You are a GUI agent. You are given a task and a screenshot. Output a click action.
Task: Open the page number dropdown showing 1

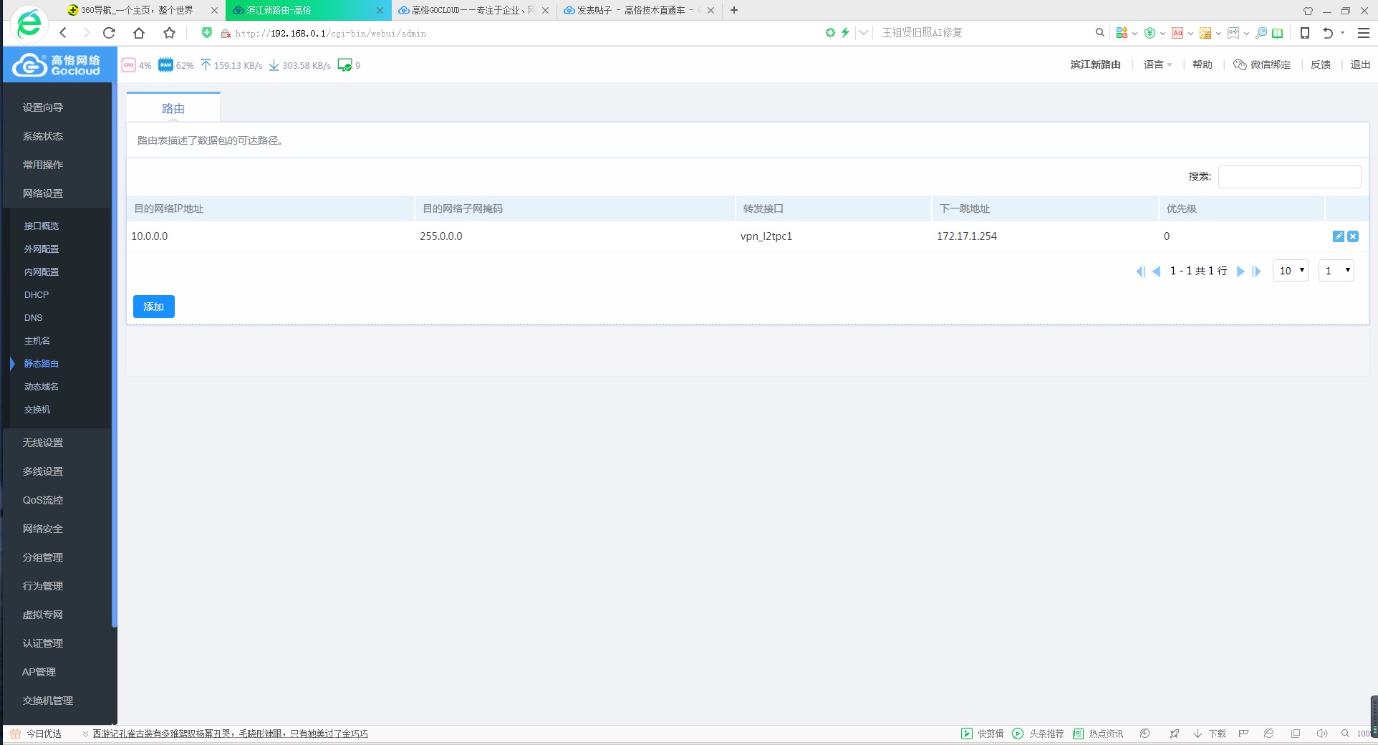click(x=1336, y=271)
